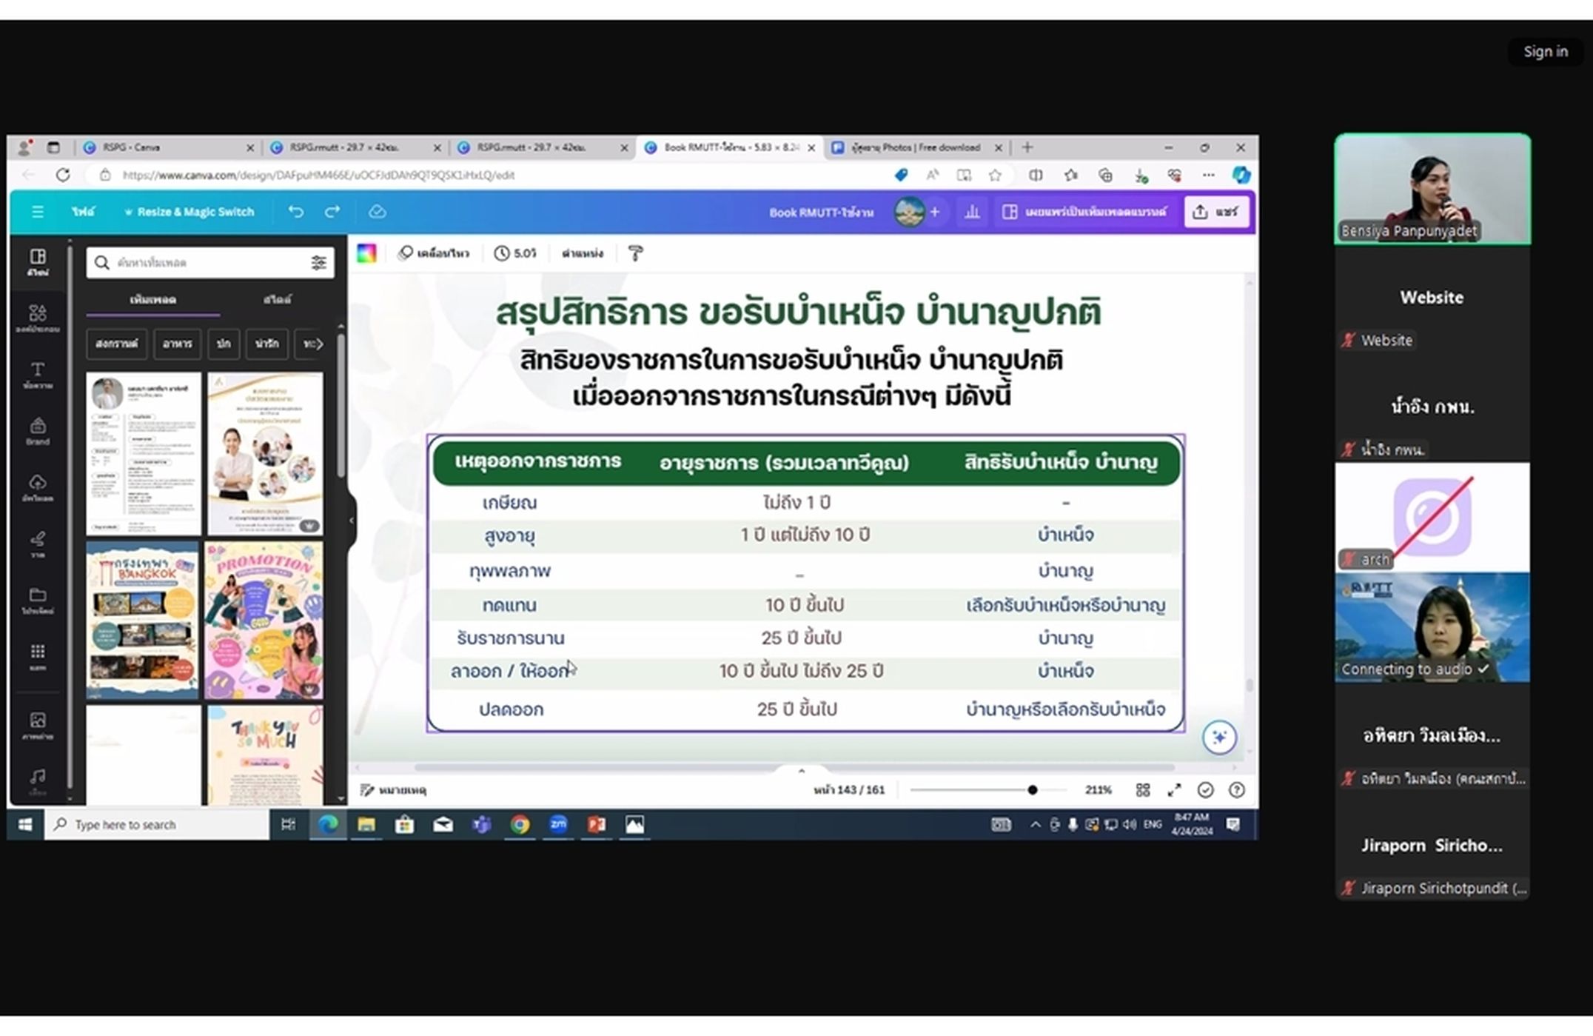Toggle fullscreen presentation mode
The image size is (1593, 1036).
click(x=1174, y=790)
